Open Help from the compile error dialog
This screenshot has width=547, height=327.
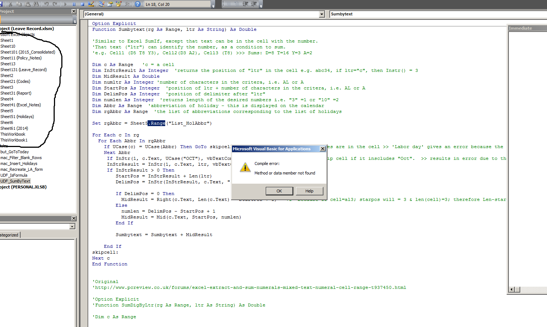(x=309, y=191)
